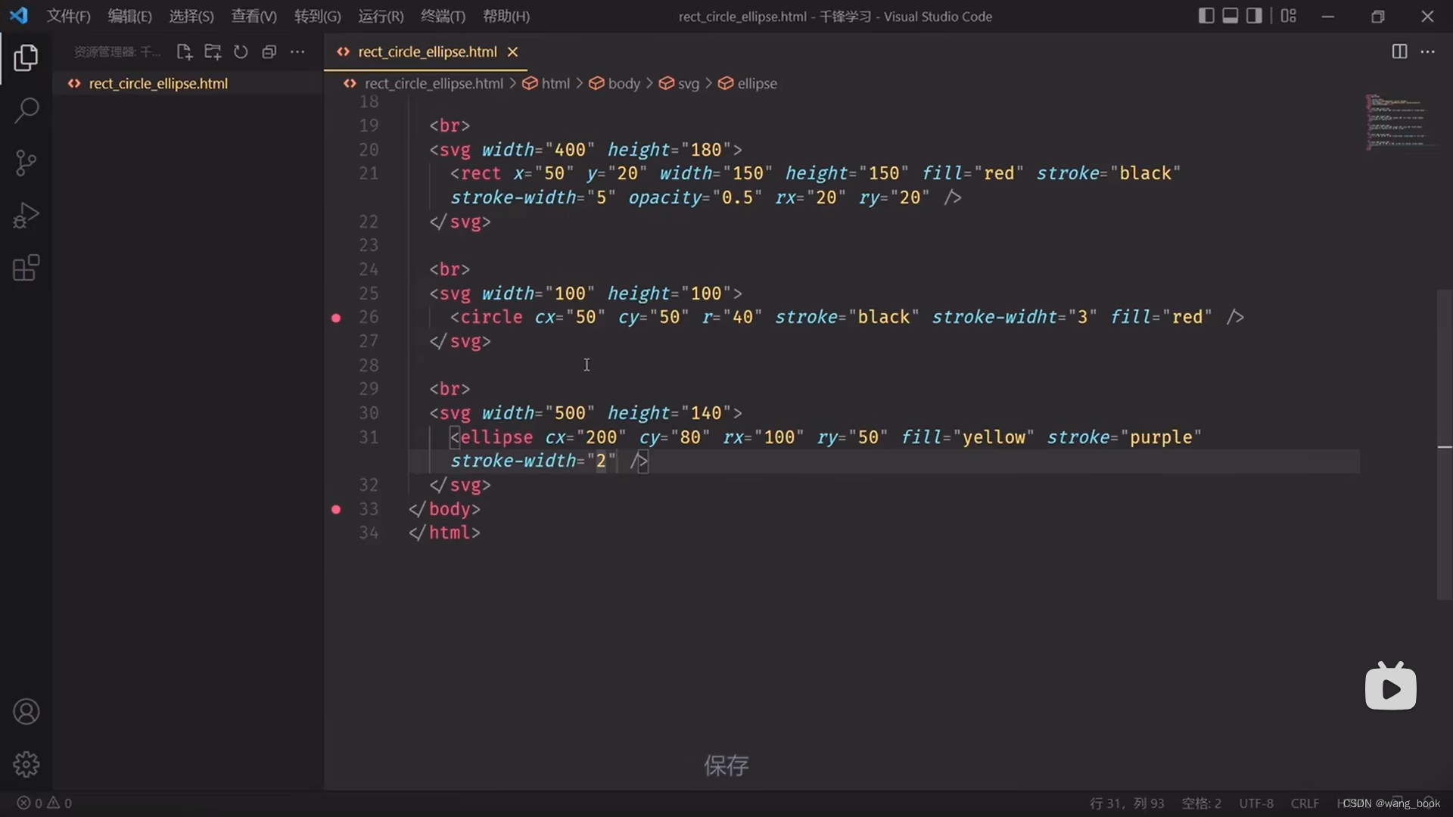This screenshot has height=817, width=1453.
Task: Open explorer Views and More Actions ellipsis
Action: click(297, 51)
